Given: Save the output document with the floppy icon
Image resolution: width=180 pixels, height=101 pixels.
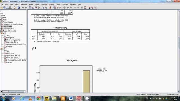Looking at the screenshot, I should point(4,8).
